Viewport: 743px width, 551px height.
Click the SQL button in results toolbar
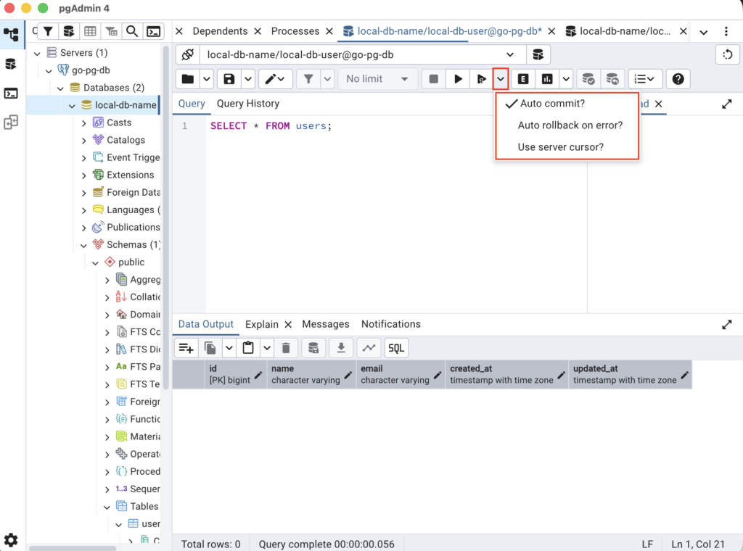396,348
